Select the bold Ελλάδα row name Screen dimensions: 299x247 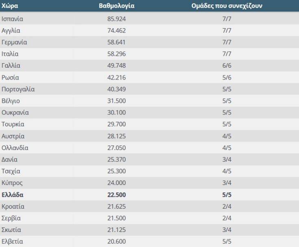(x=12, y=195)
